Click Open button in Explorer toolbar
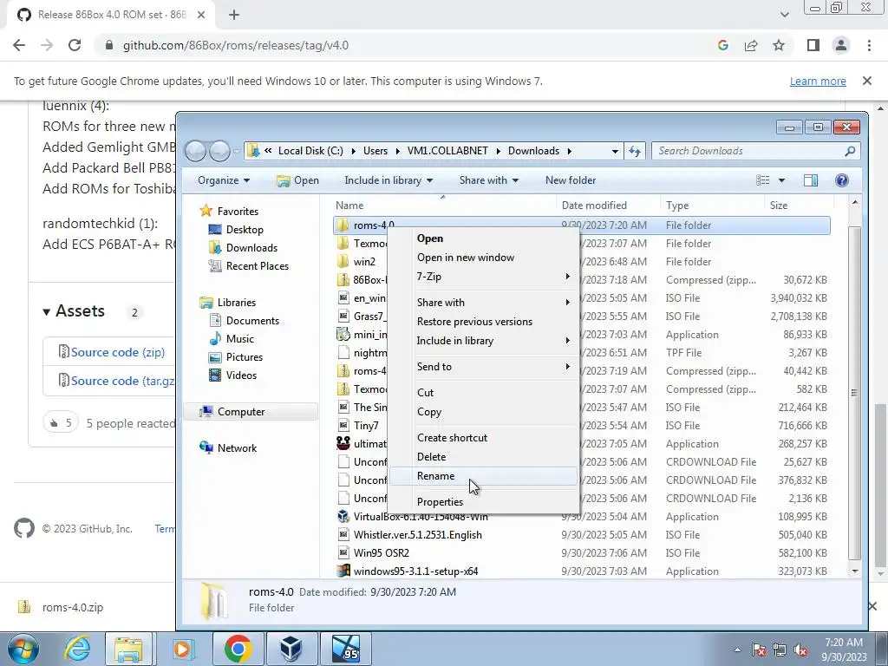The height and width of the screenshot is (666, 888). (297, 180)
